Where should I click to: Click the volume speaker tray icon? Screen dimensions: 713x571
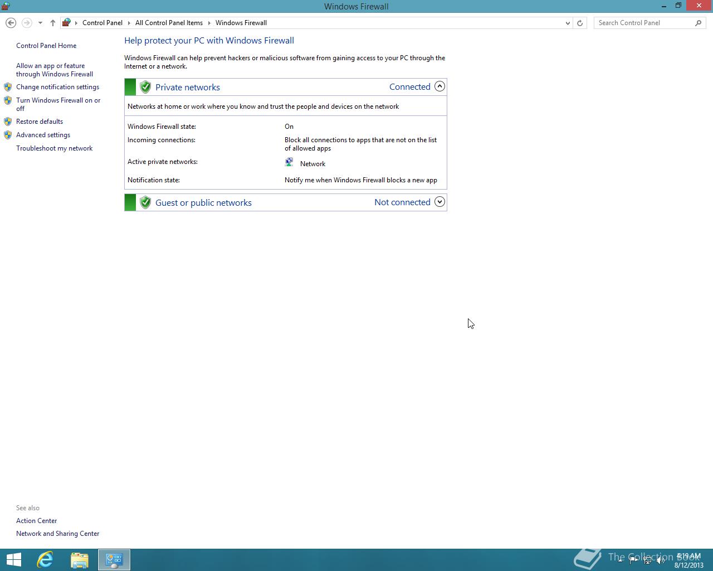pyautogui.click(x=661, y=560)
